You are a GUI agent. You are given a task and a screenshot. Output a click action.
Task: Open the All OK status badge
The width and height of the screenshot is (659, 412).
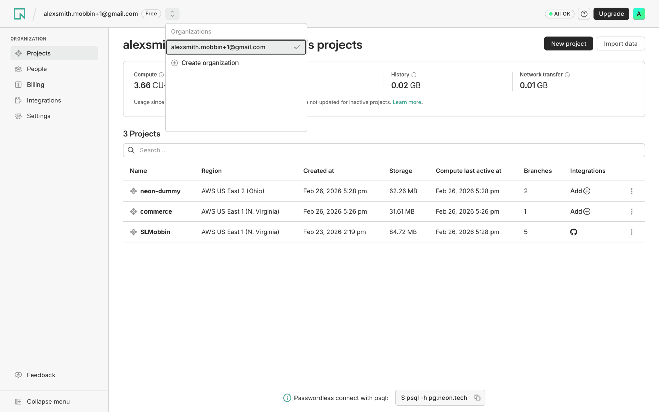pos(559,14)
